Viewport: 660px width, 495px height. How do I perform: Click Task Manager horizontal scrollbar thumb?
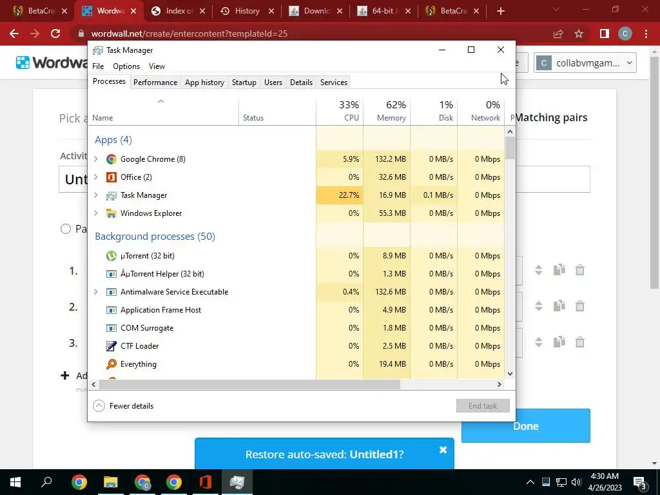pyautogui.click(x=249, y=384)
